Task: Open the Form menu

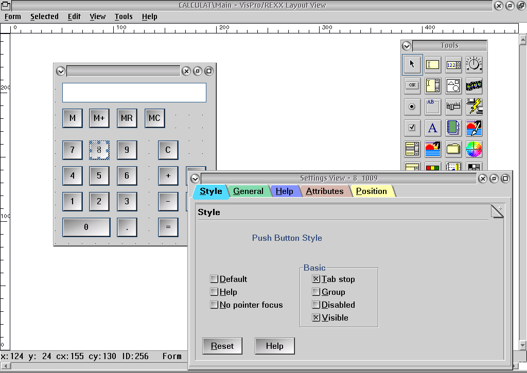Action: [13, 16]
